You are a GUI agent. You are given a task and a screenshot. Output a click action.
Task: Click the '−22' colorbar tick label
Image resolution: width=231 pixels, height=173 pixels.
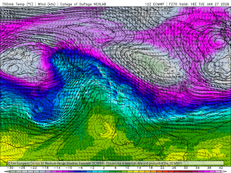(33, 168)
